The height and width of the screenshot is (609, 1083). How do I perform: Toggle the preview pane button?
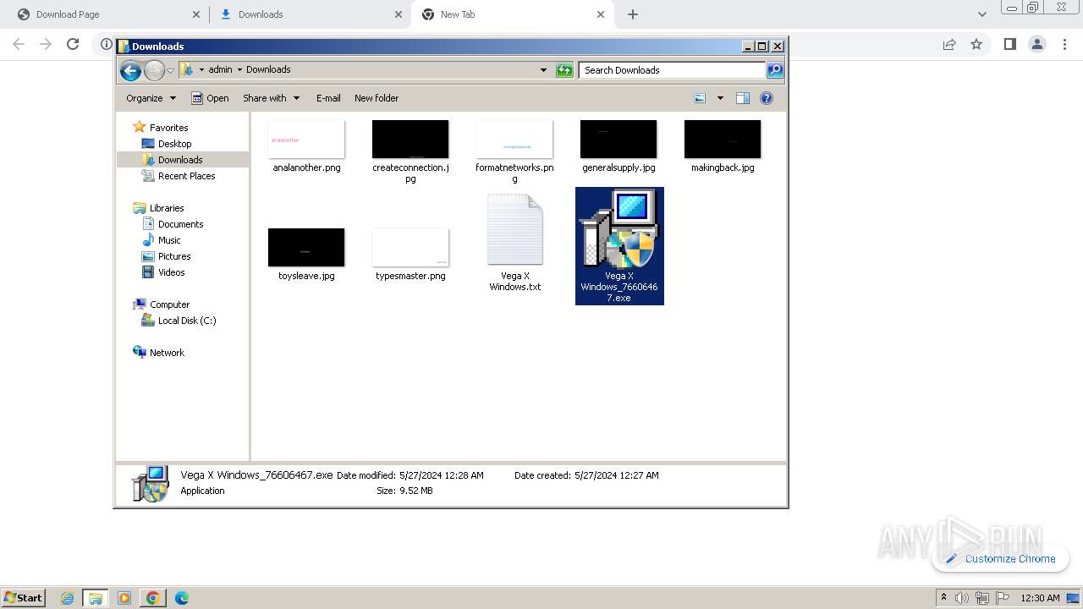[743, 98]
